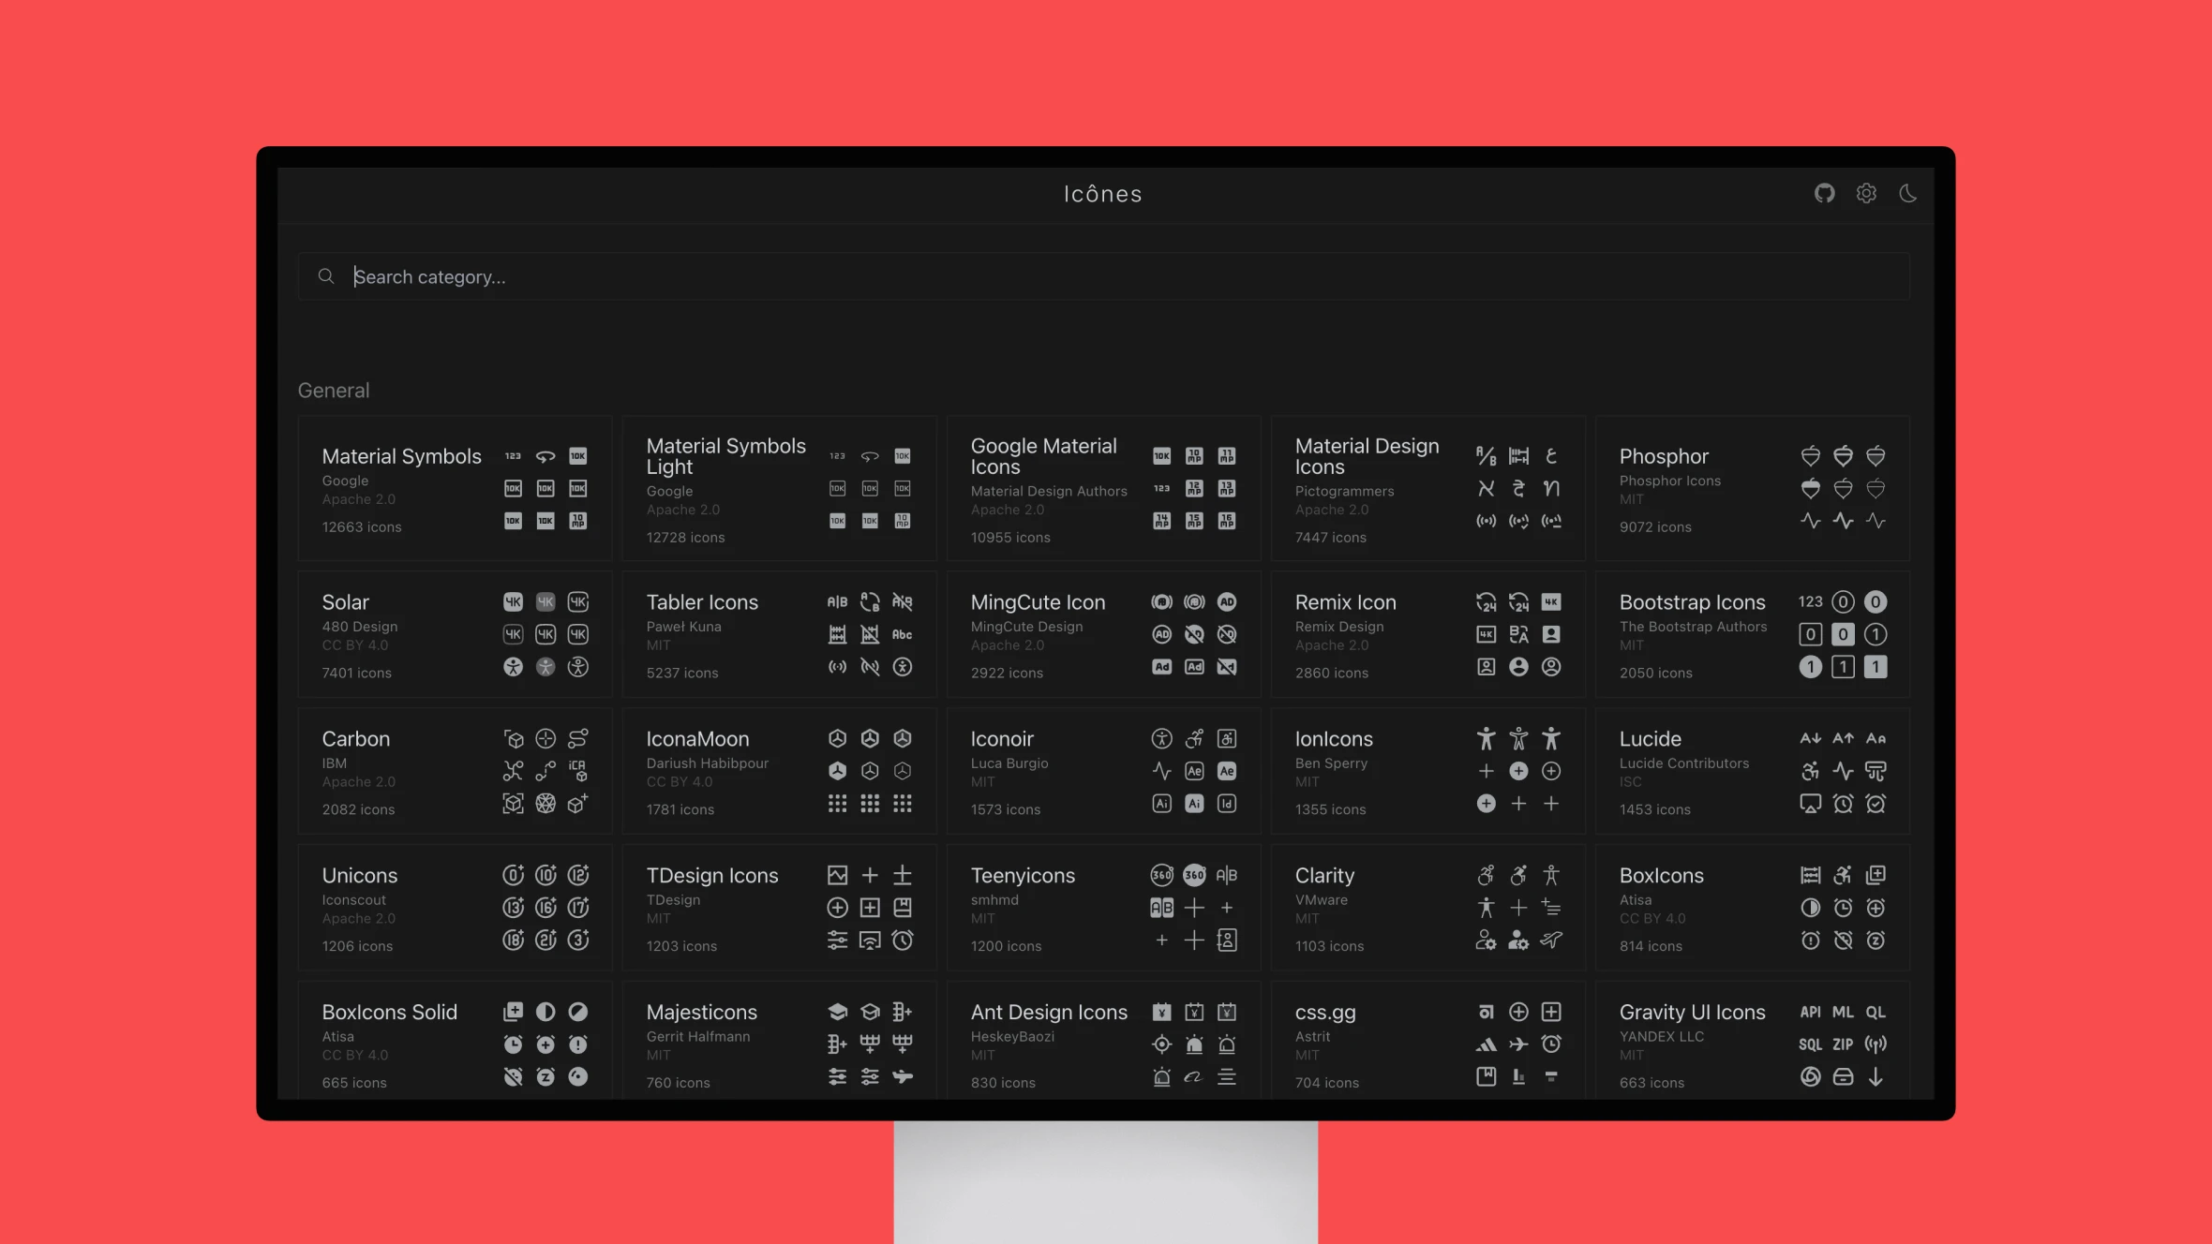The height and width of the screenshot is (1244, 2212).
Task: Click the MingCute Icon collection entry
Action: click(1104, 633)
